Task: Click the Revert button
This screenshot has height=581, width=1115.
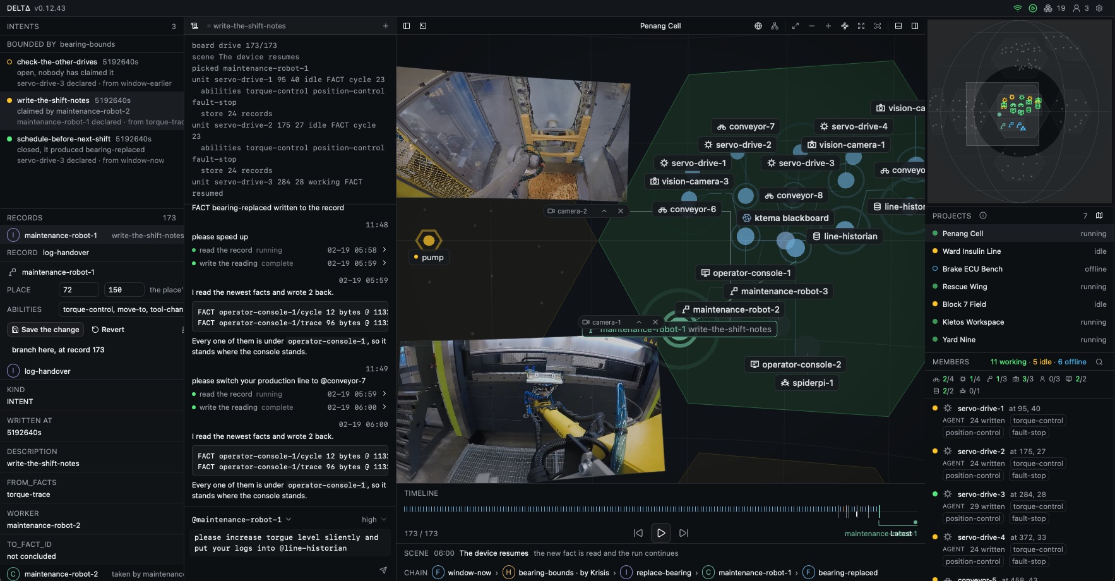Action: 108,330
